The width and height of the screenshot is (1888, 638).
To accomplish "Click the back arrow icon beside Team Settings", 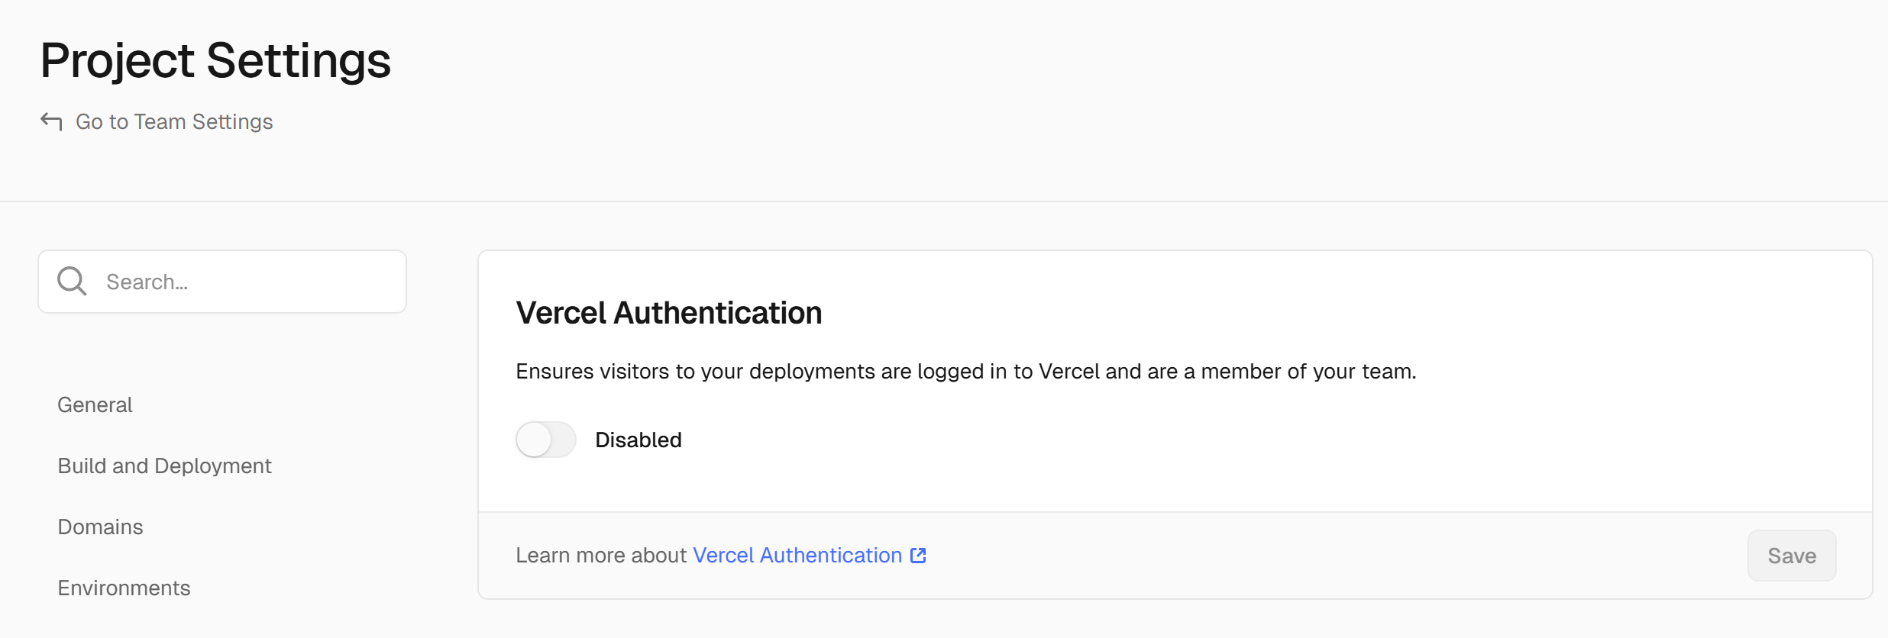I will click(x=51, y=121).
